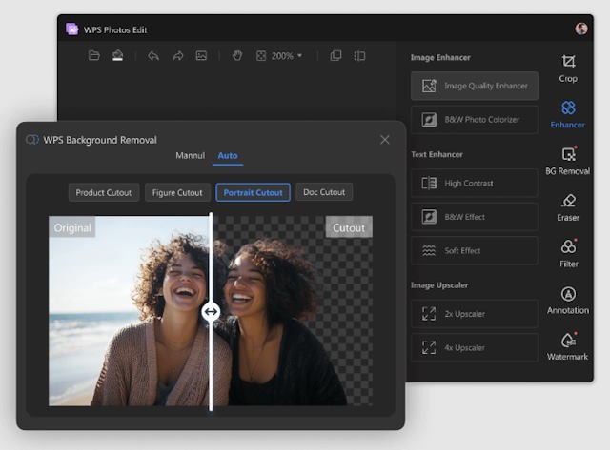Image resolution: width=610 pixels, height=450 pixels.
Task: Open the Watermark tool
Action: pos(568,345)
